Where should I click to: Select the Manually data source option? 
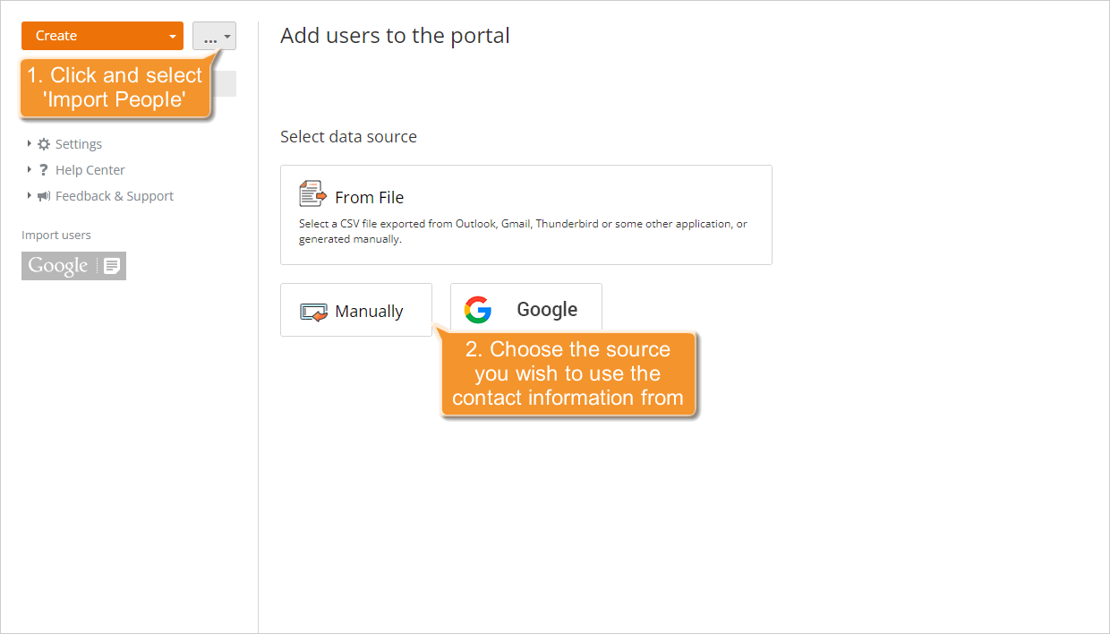(x=355, y=310)
